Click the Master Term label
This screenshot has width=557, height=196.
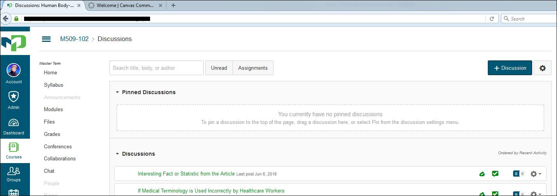coord(50,63)
